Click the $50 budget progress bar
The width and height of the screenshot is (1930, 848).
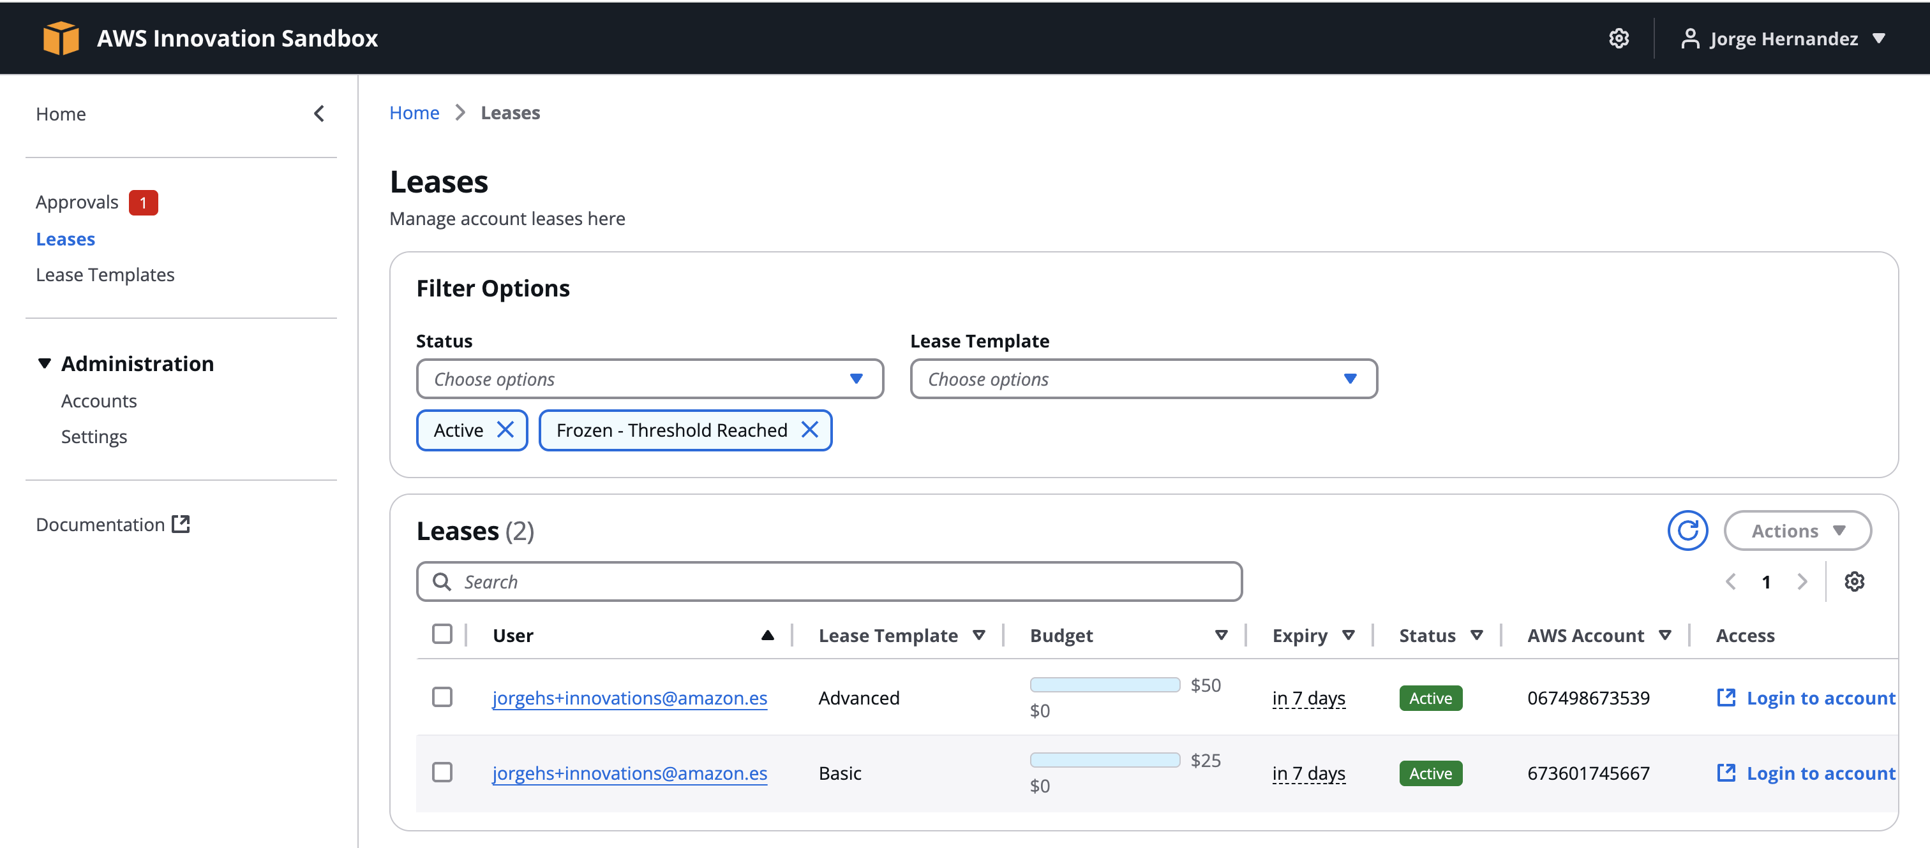pos(1104,685)
